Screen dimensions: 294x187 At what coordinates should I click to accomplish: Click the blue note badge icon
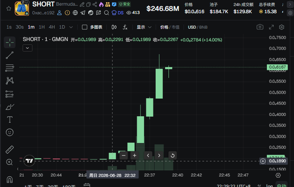point(114,4)
